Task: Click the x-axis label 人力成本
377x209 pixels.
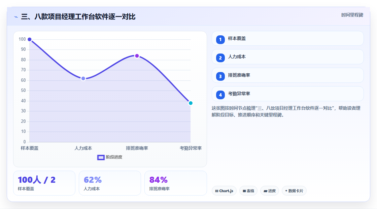Action: click(83, 148)
